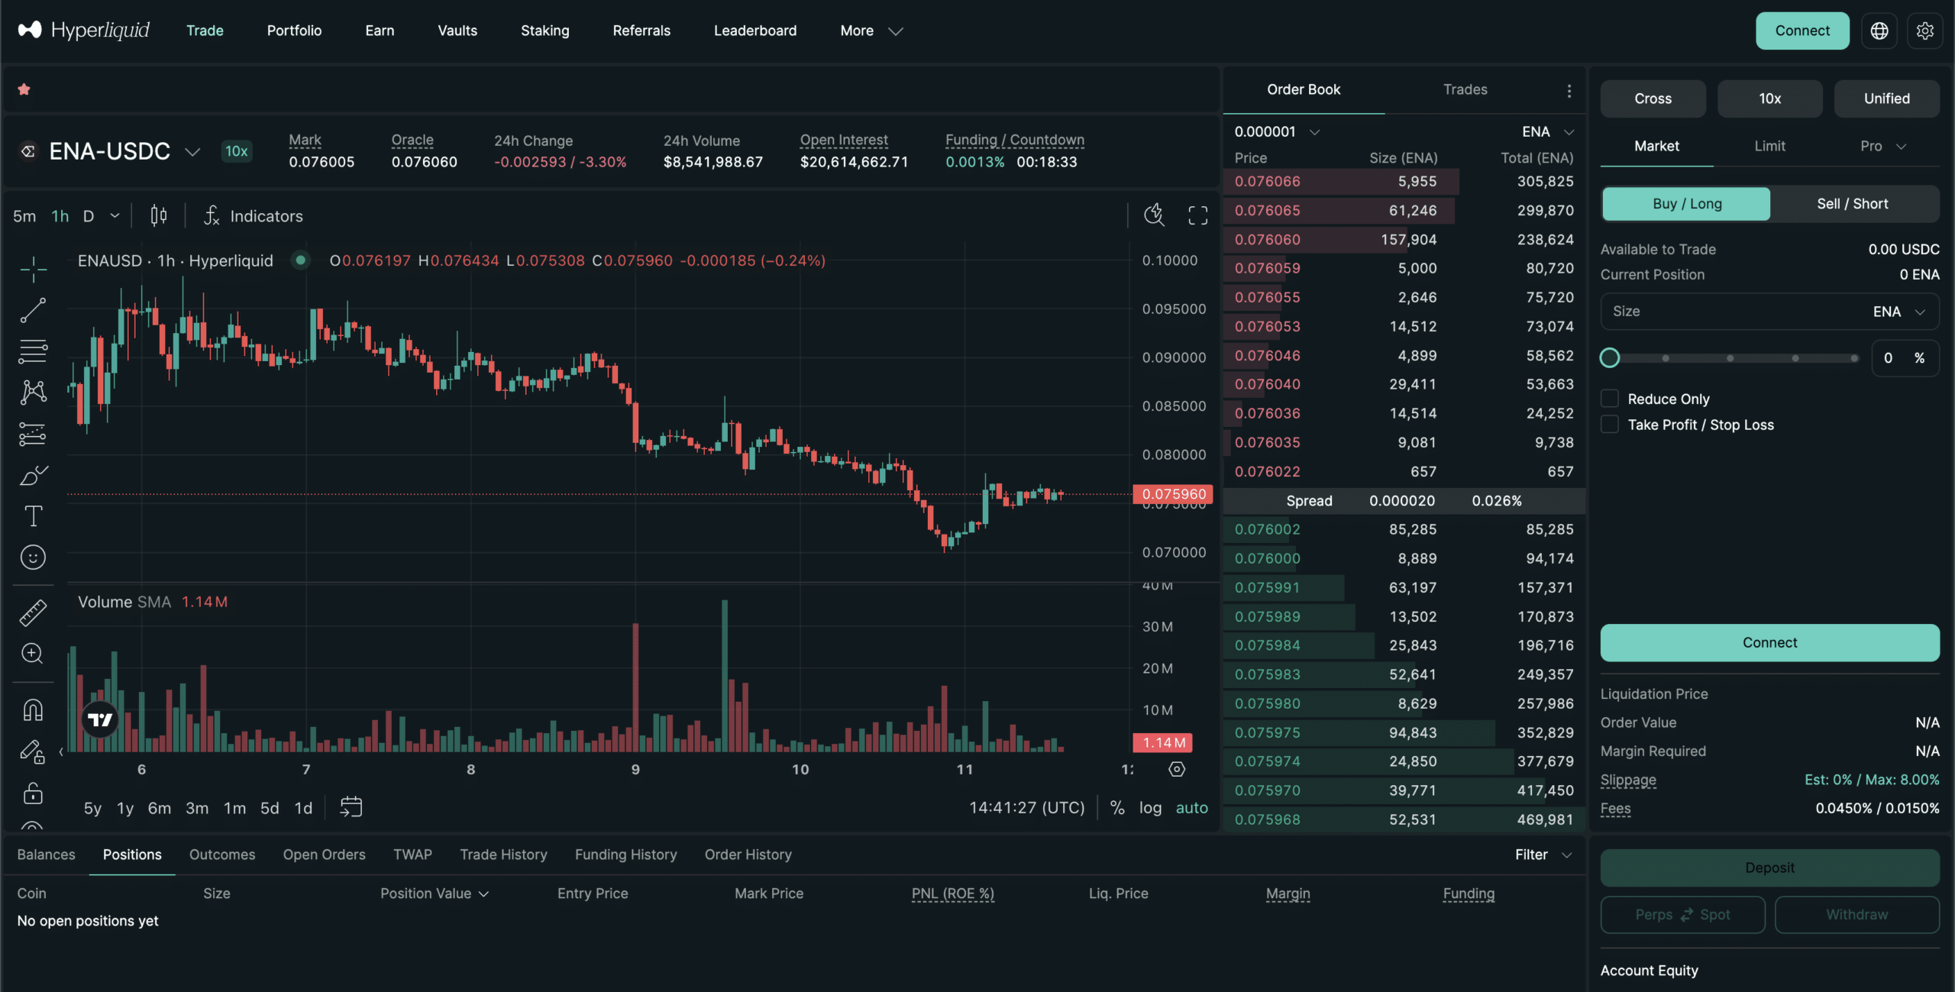Click the TradingView logo on chart

tap(100, 719)
